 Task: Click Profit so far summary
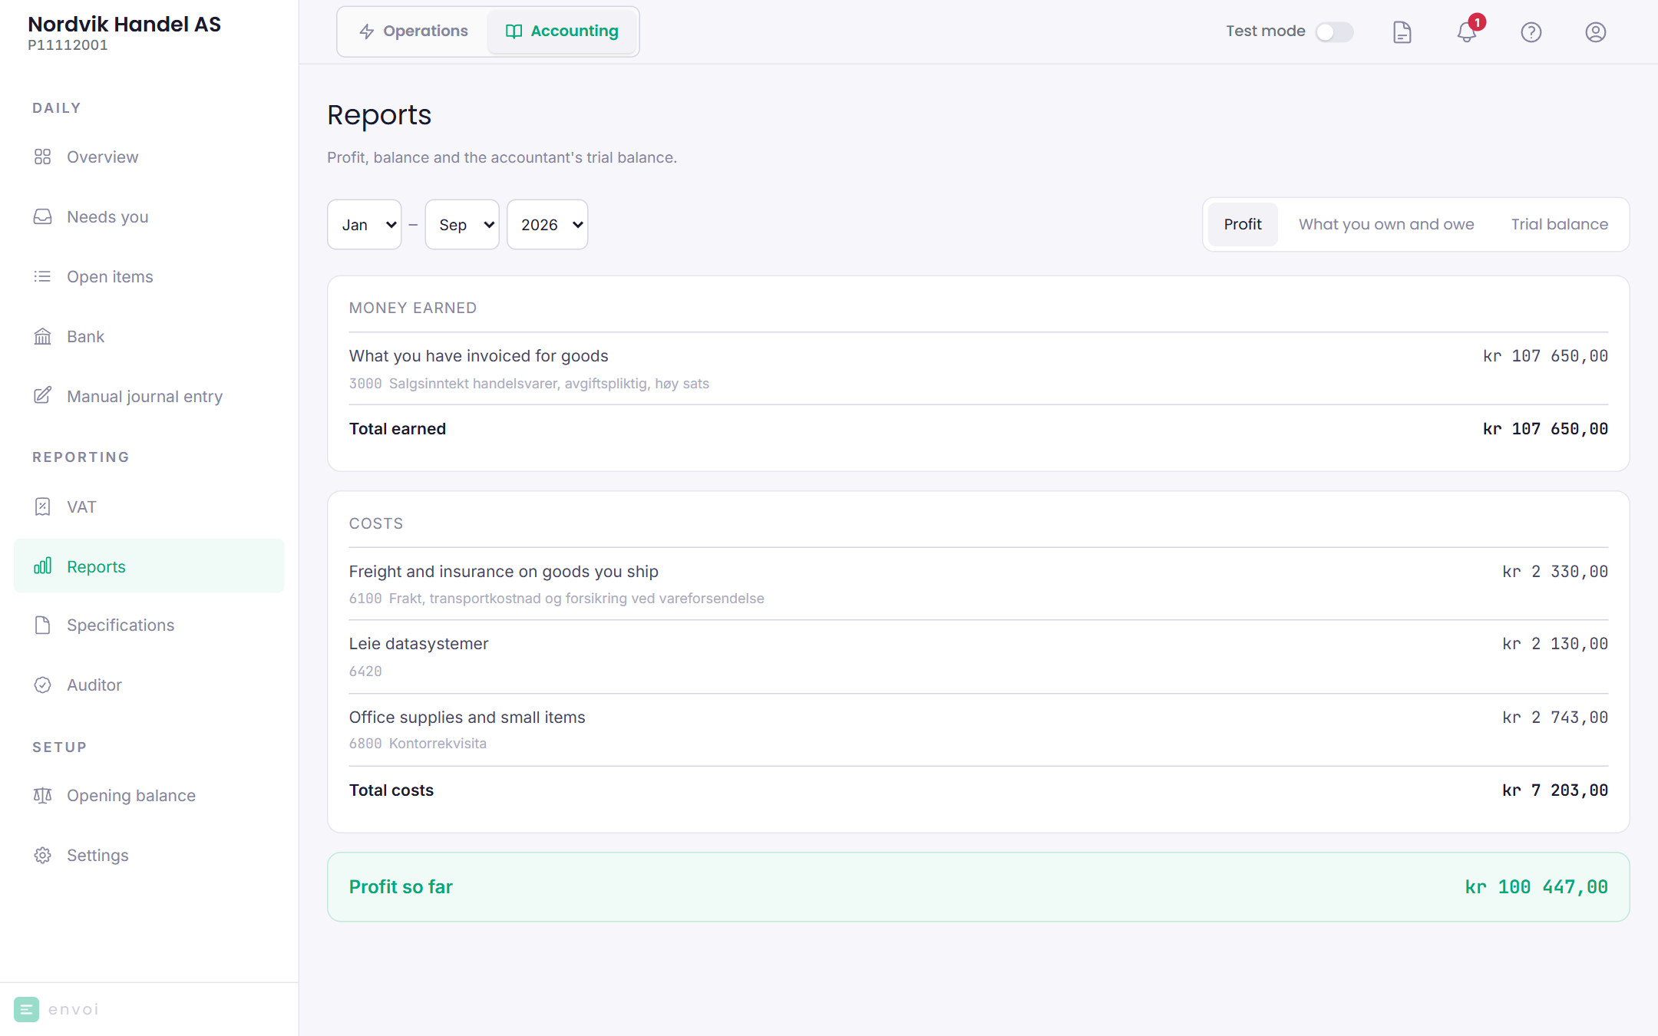pyautogui.click(x=978, y=887)
